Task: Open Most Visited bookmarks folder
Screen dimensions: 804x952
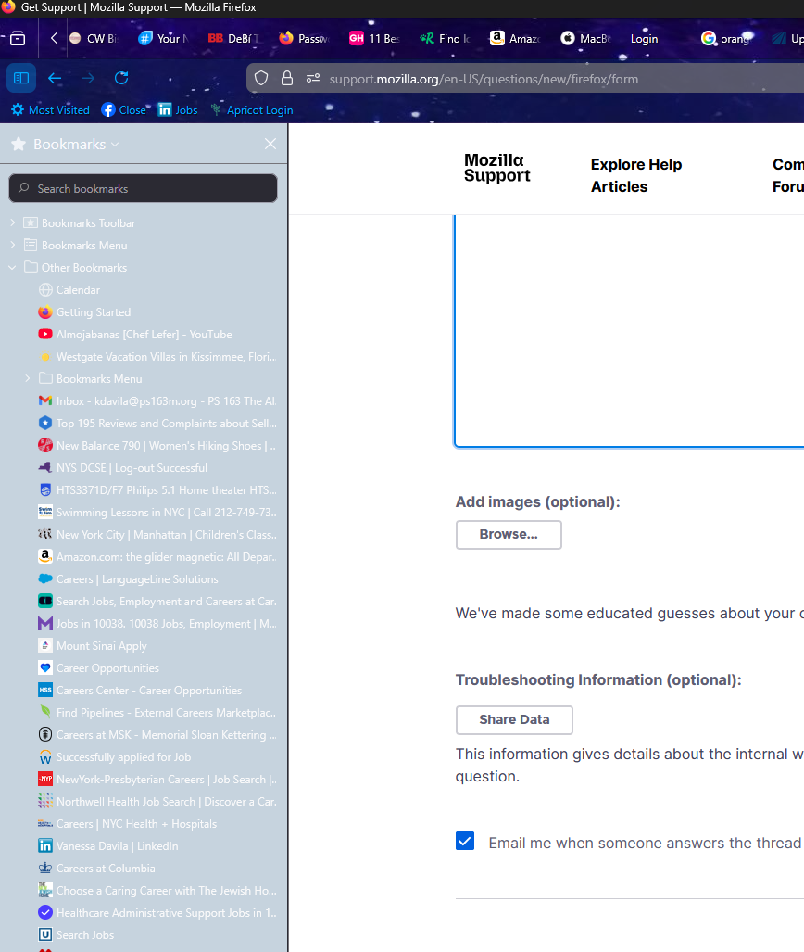Action: point(50,110)
